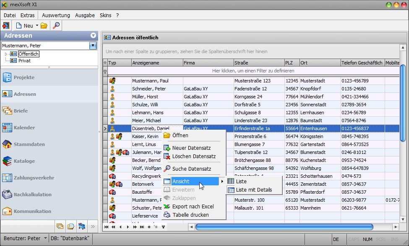Screen dimensions: 409x246
Task: Choose Öffnen in the context menu
Action: click(194, 136)
